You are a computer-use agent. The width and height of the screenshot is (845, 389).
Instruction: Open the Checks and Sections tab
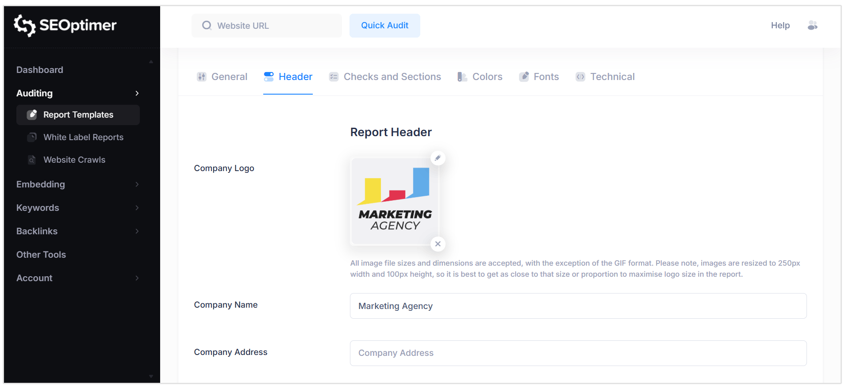385,77
